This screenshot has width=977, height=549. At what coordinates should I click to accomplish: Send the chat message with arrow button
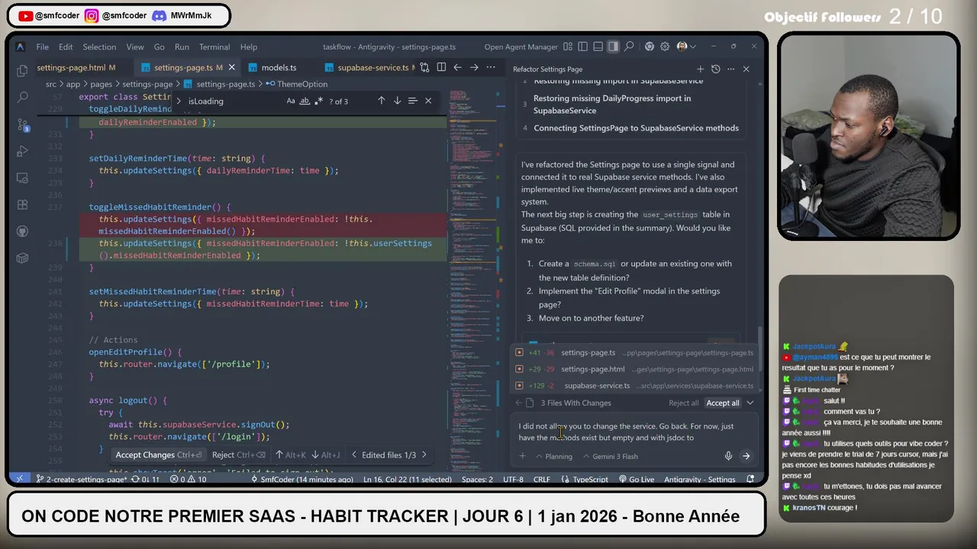pyautogui.click(x=746, y=456)
